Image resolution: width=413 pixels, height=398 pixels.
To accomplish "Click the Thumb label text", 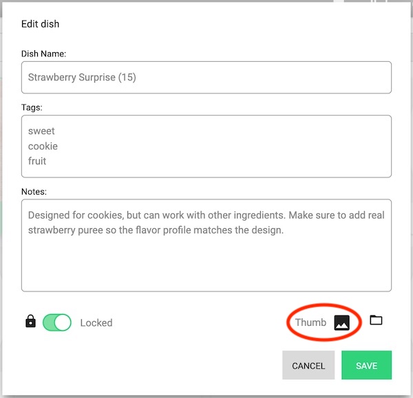I will [310, 322].
